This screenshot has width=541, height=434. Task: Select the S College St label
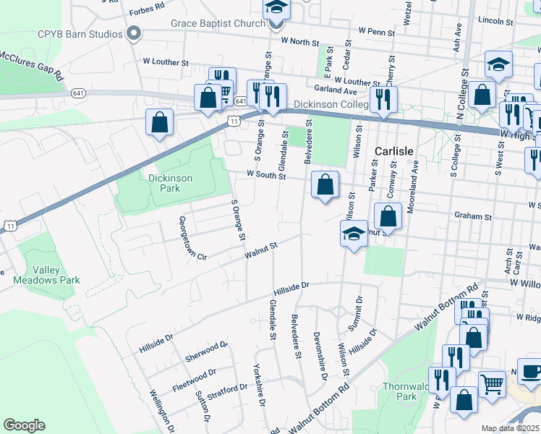(x=456, y=156)
